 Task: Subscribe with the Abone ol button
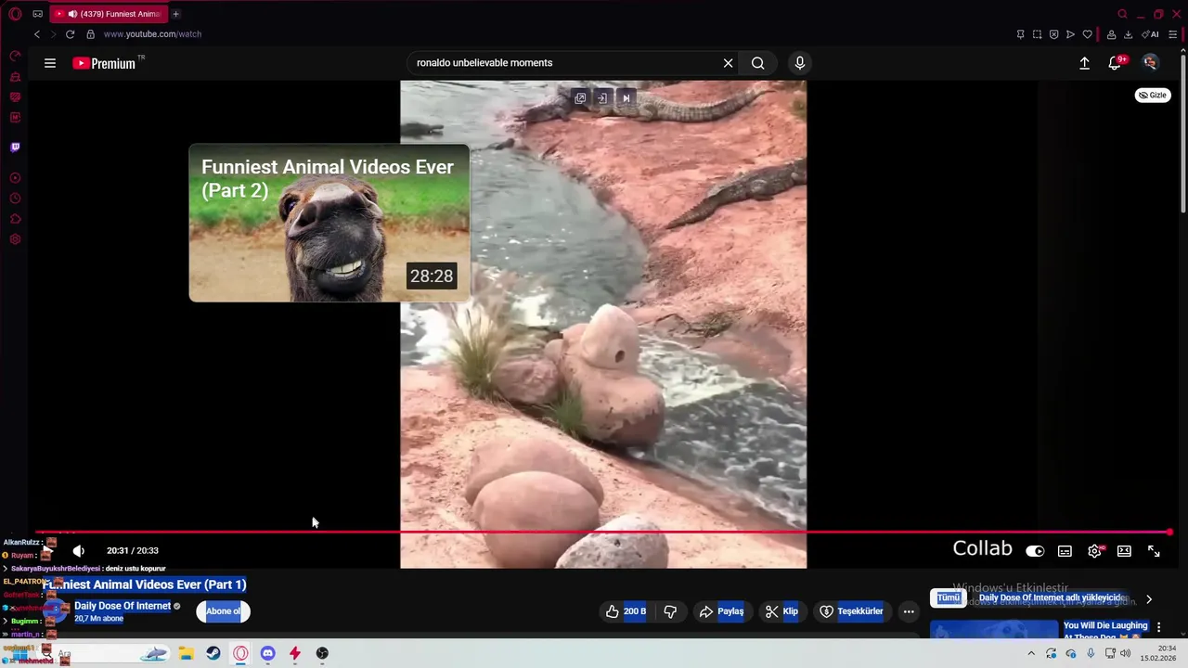point(223,611)
